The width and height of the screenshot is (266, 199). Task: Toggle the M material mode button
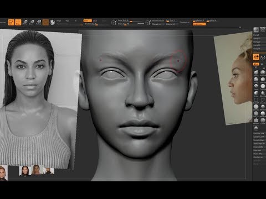(x=75, y=20)
